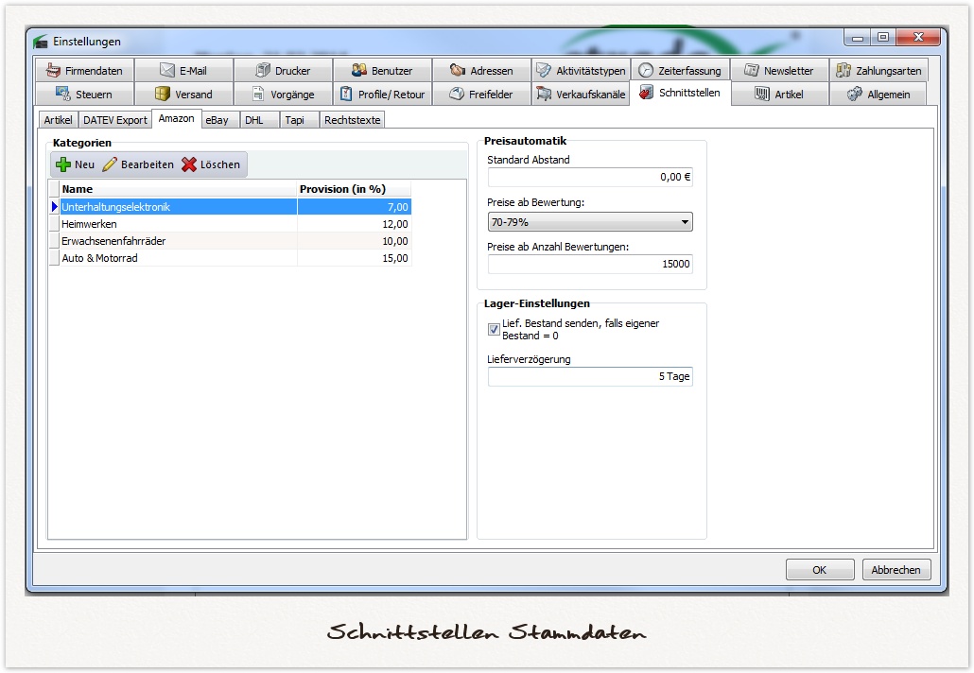The height and width of the screenshot is (673, 974).
Task: Open the Zeiterfassung settings tab
Action: pyautogui.click(x=680, y=71)
